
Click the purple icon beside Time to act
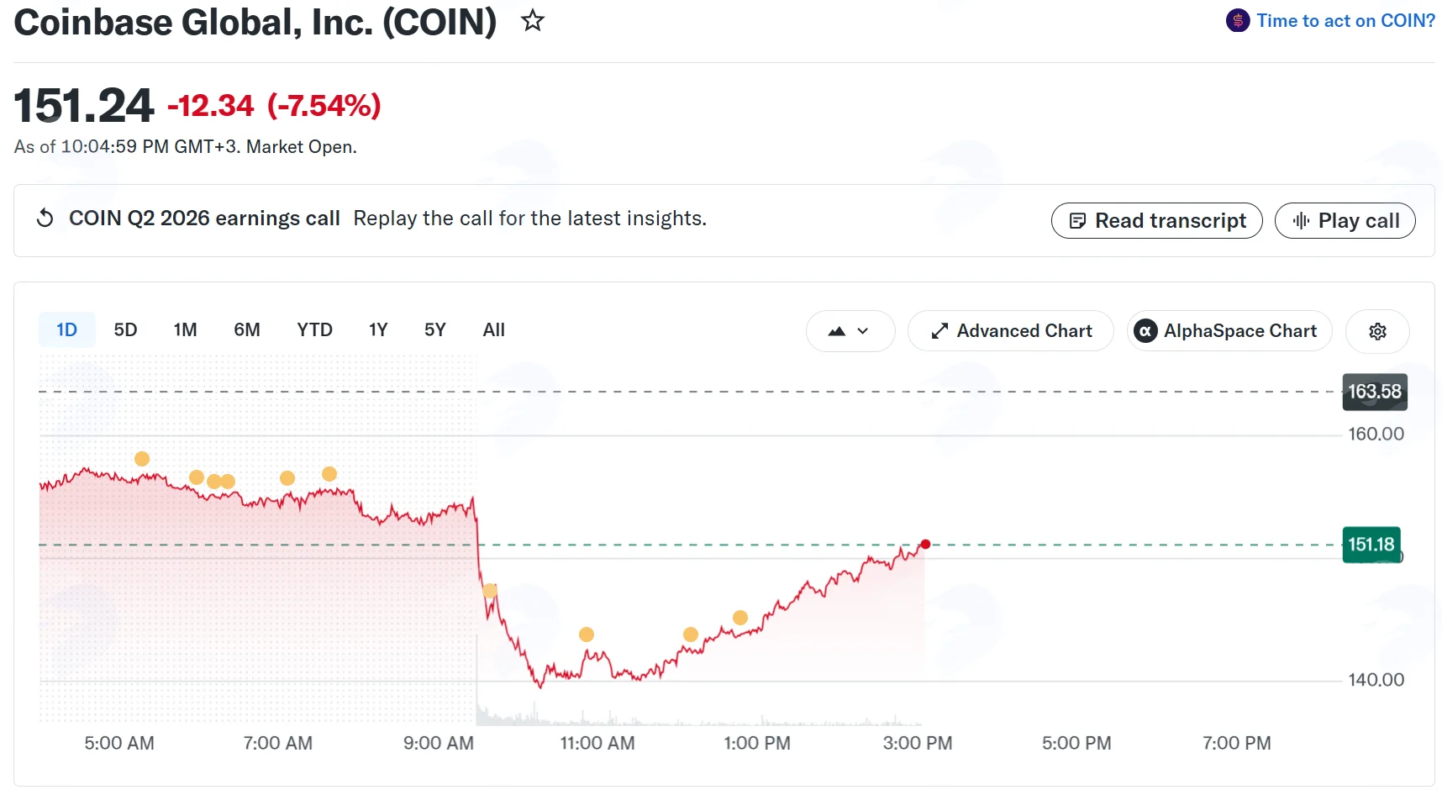[1237, 20]
